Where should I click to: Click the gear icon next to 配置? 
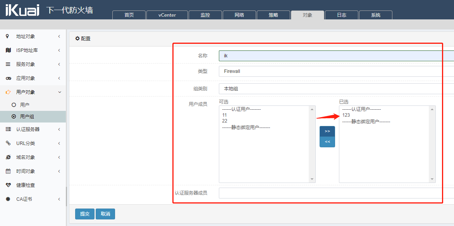[x=77, y=38]
